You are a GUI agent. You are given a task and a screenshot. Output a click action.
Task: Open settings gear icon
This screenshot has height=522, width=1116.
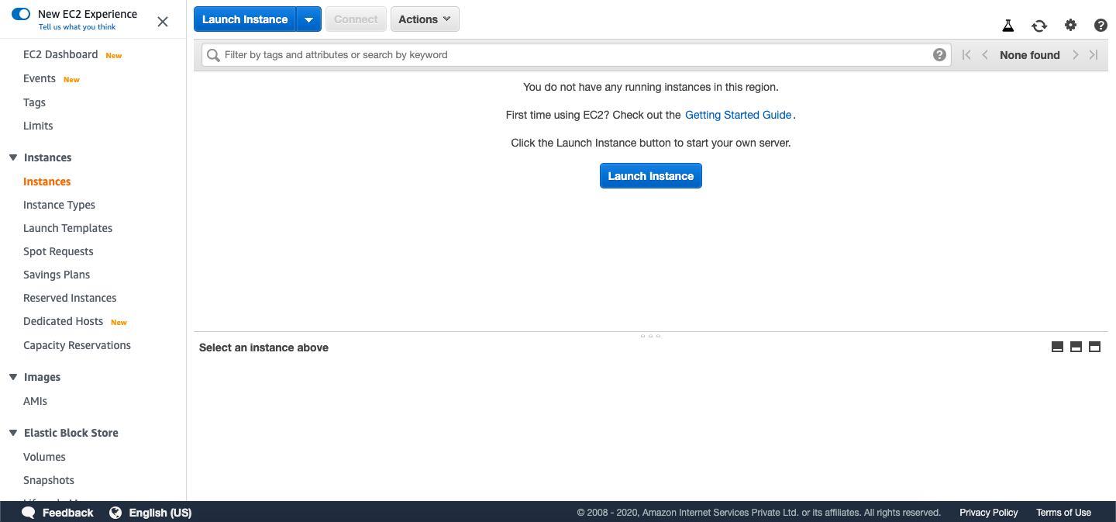1070,26
